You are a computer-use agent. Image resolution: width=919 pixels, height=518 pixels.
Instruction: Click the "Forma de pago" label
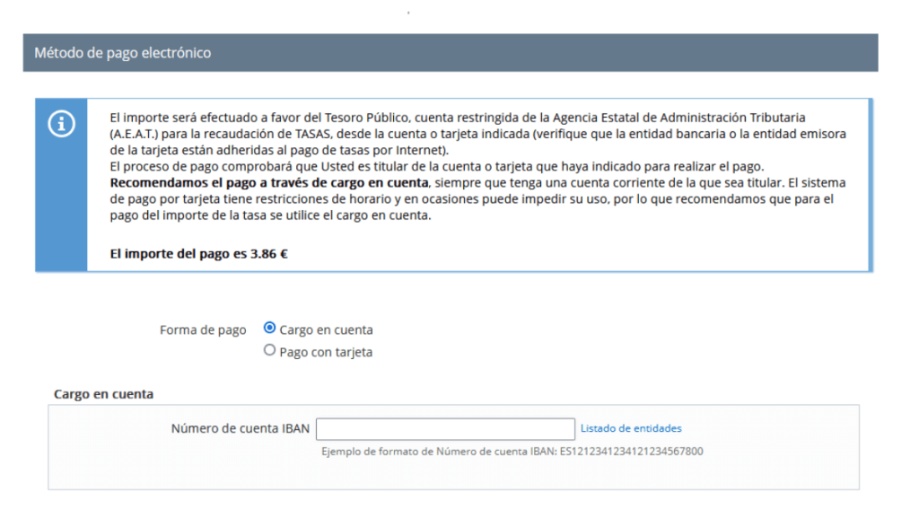(203, 329)
